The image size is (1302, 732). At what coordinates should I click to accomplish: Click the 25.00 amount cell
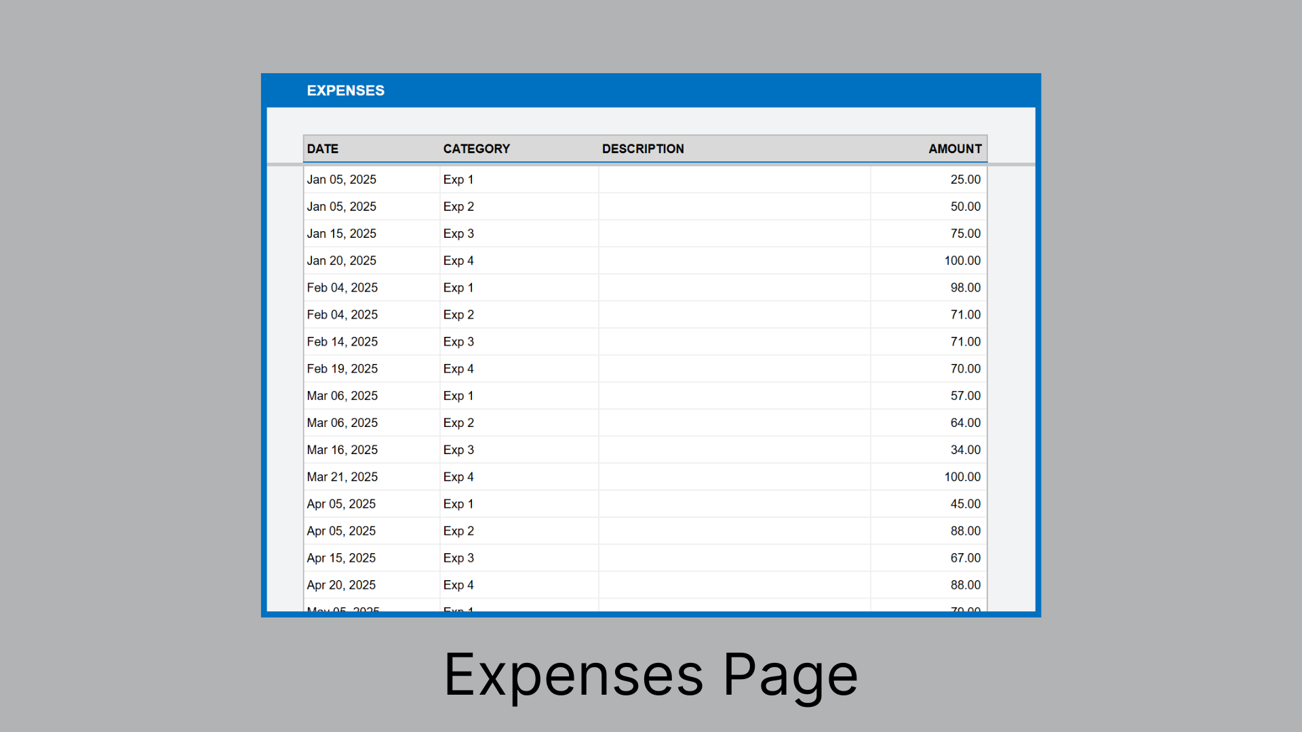[x=965, y=180]
